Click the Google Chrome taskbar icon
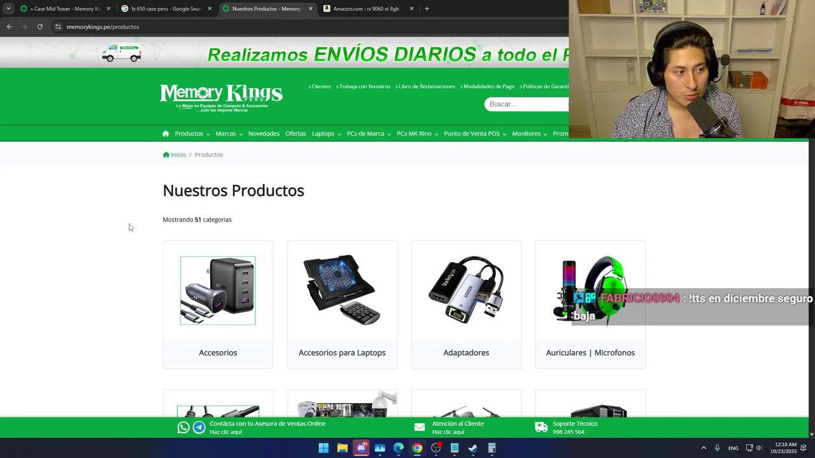Viewport: 815px width, 458px height. pyautogui.click(x=417, y=448)
